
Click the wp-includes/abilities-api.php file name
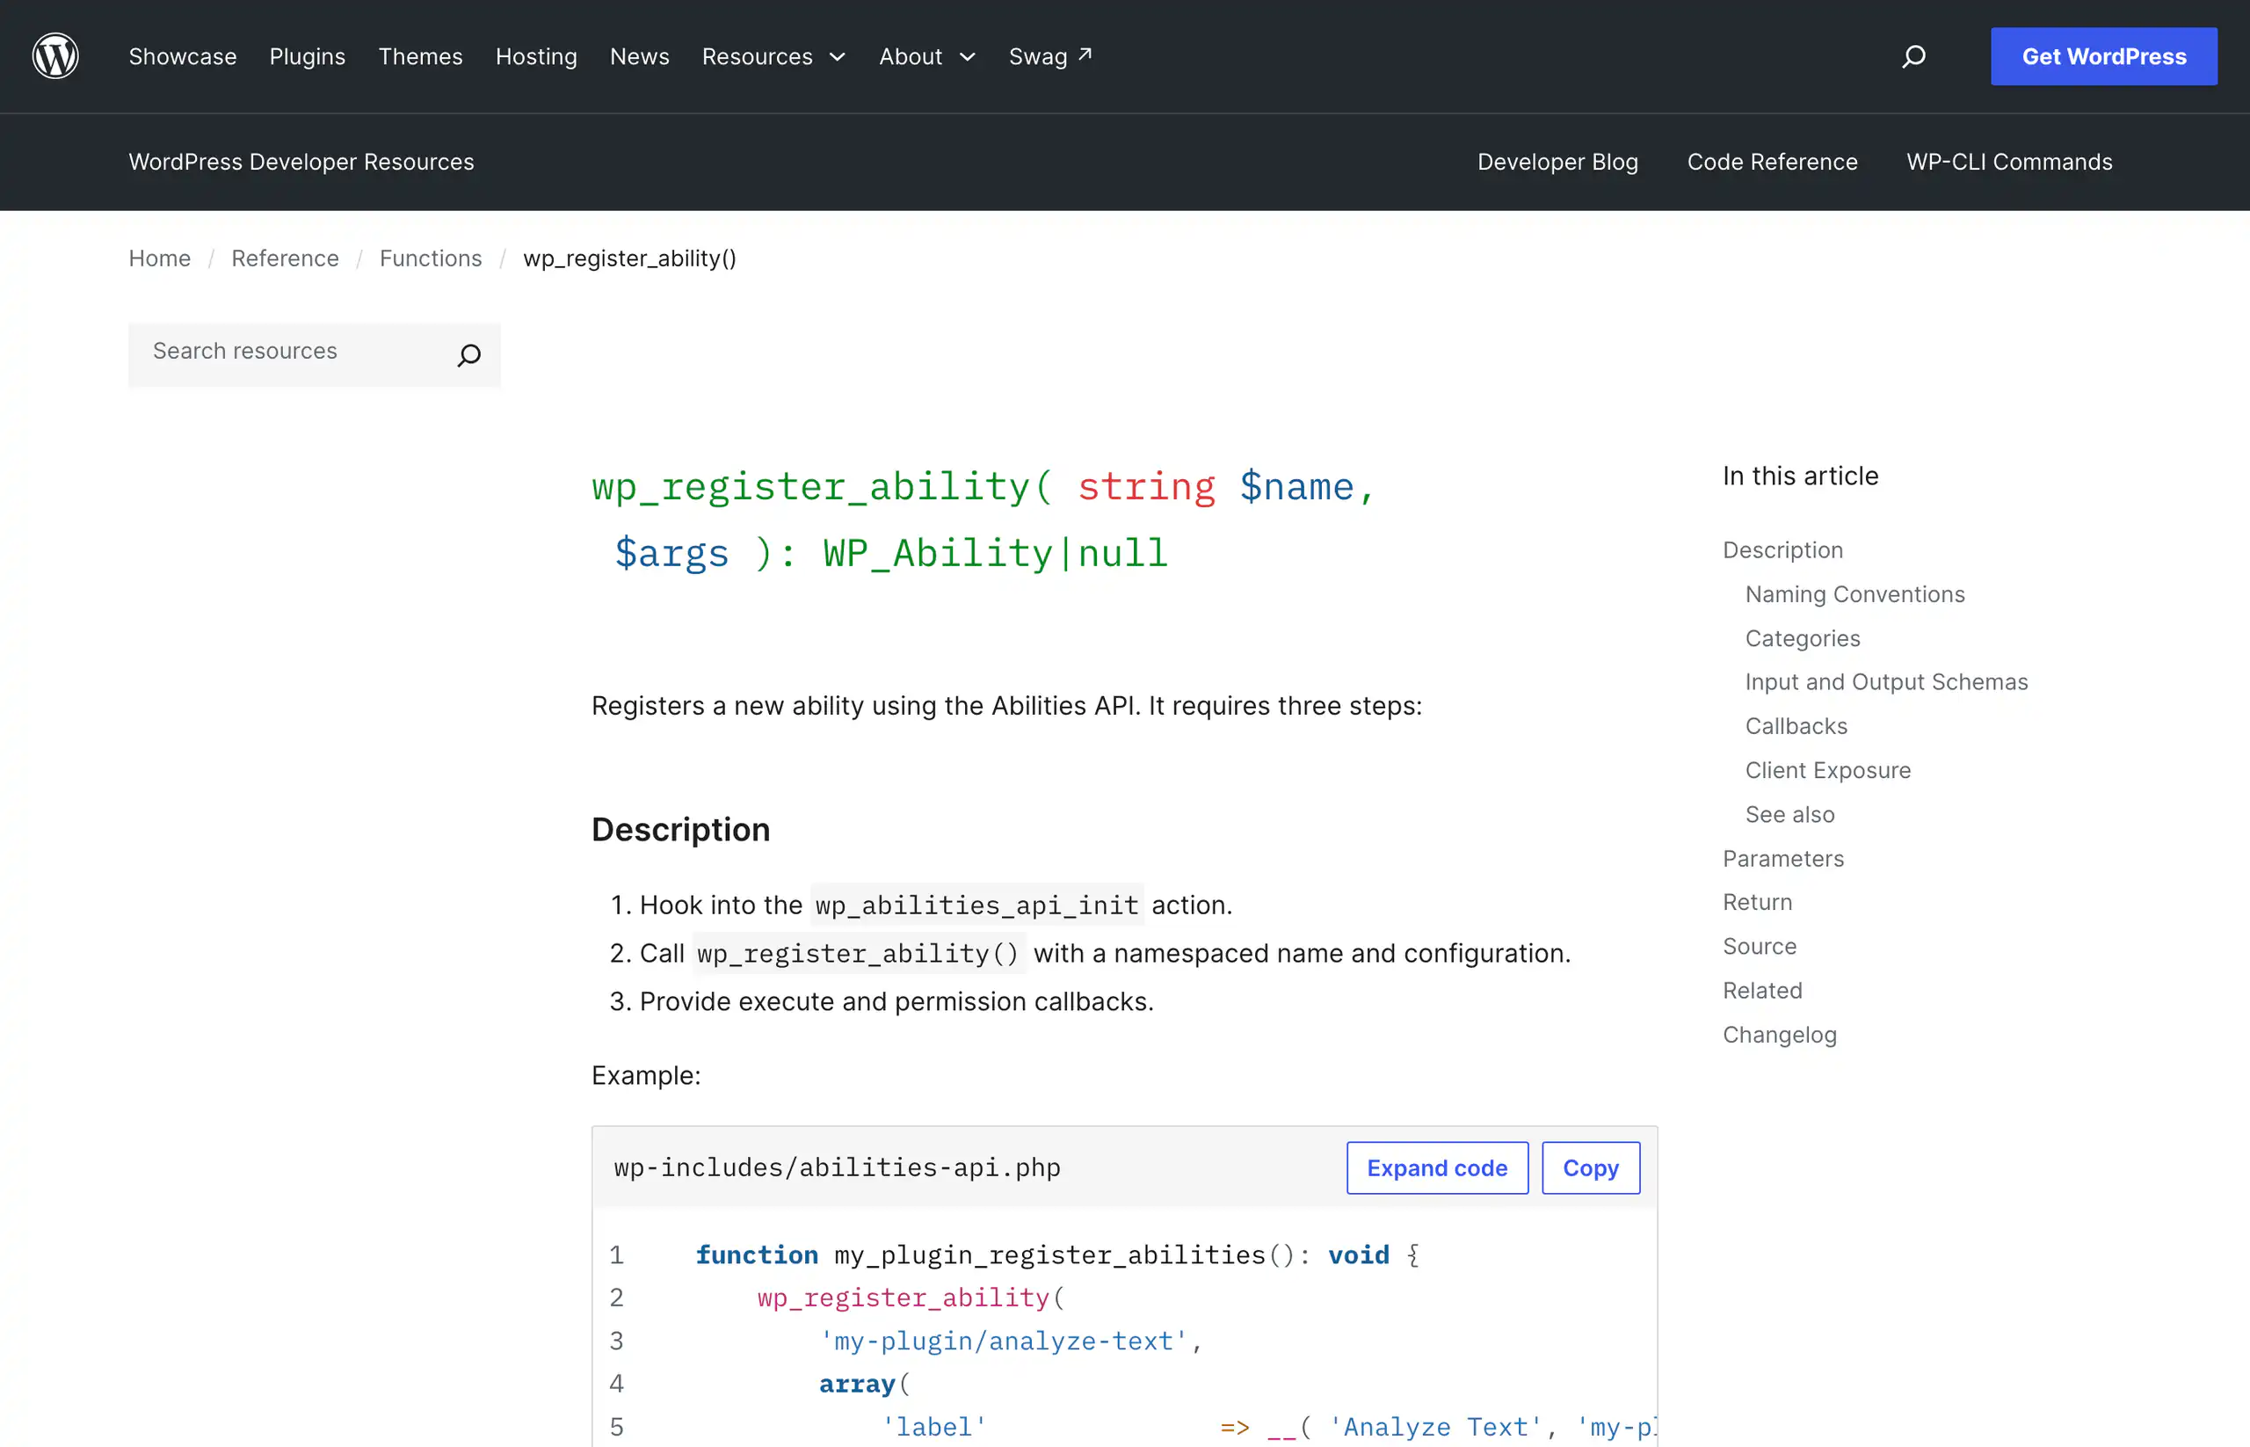[837, 1168]
